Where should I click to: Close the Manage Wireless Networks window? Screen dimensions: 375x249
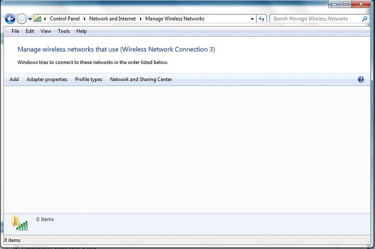coord(361,4)
